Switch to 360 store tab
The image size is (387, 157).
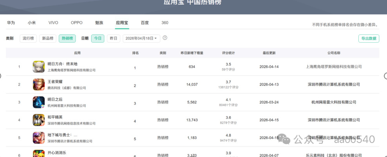(x=165, y=23)
